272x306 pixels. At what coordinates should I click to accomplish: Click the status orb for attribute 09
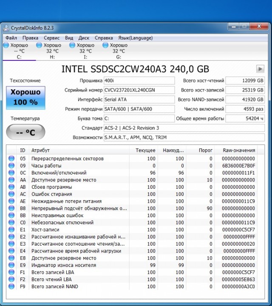11,165
